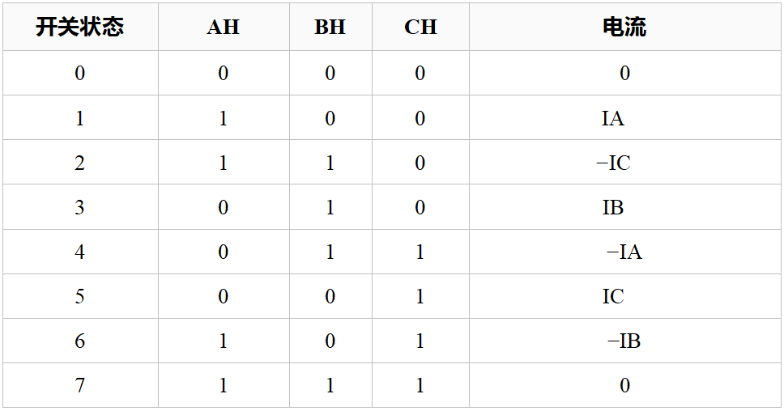Select the IB cell in state 3 row
This screenshot has width=784, height=411.
613,207
